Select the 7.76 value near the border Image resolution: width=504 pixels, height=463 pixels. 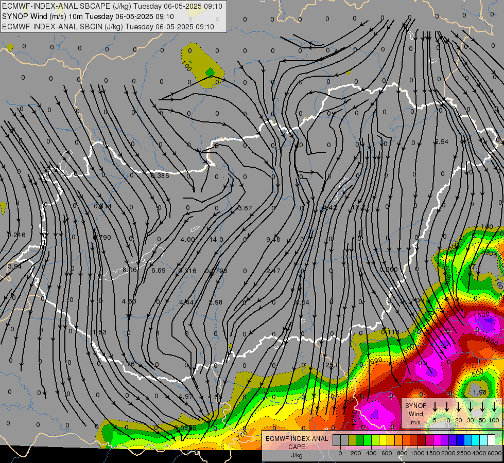(x=128, y=364)
